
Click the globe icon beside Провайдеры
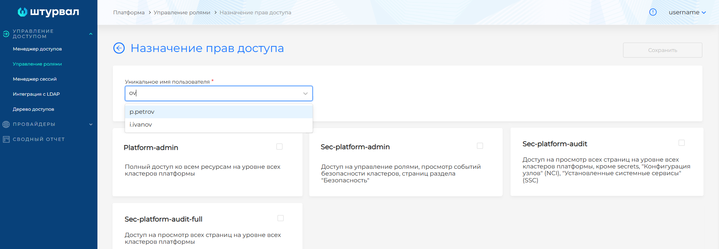[x=6, y=124]
